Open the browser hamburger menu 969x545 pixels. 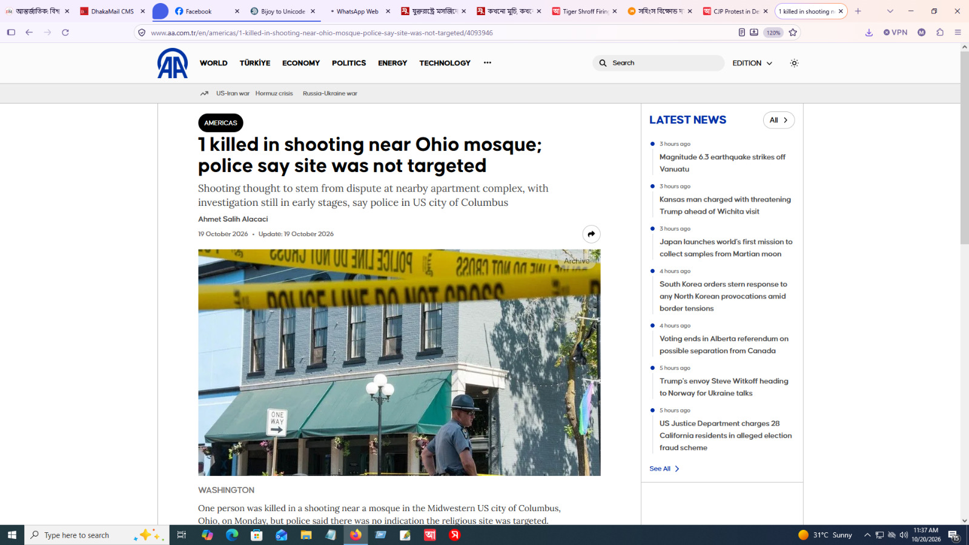957,33
